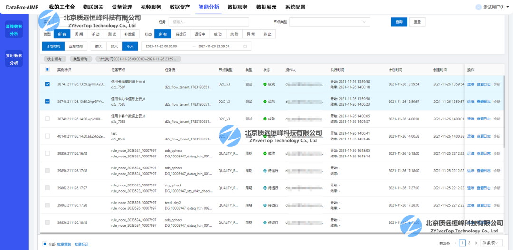Screen dimensions: 513x250
Task: Filter status by 待运行
Action: point(181,34)
